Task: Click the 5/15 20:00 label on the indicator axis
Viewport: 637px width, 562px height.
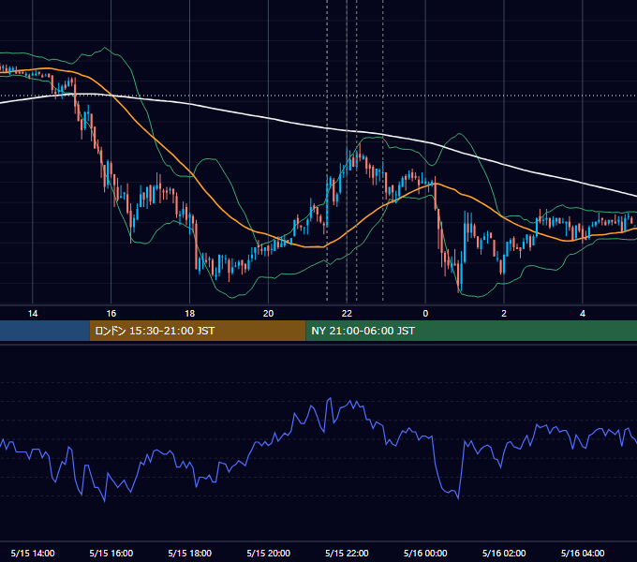Action: pyautogui.click(x=268, y=553)
